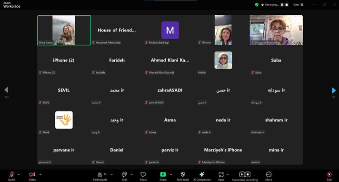Select the iPhone (2) participant tile

pos(64,60)
